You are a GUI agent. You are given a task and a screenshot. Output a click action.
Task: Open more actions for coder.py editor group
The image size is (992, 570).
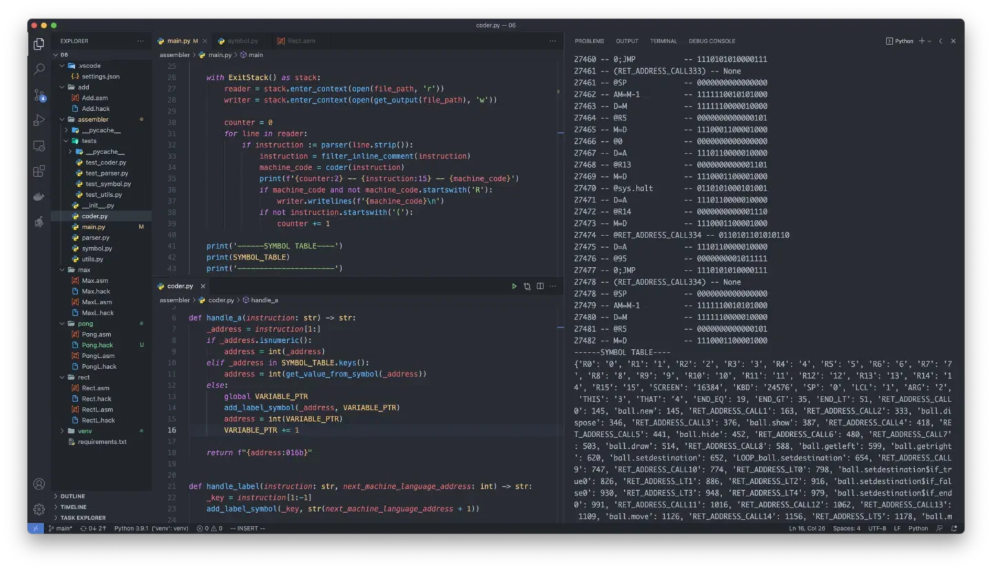pyautogui.click(x=552, y=286)
